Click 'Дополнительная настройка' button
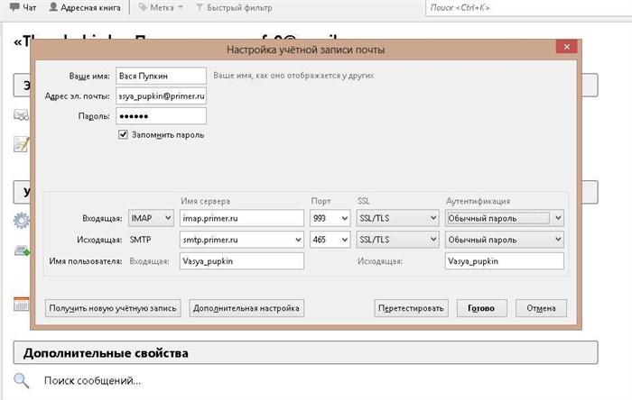632x400 pixels. [246, 308]
